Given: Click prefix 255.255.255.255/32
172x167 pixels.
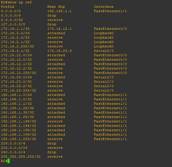Looking at the screenshot, I should click(21, 157).
